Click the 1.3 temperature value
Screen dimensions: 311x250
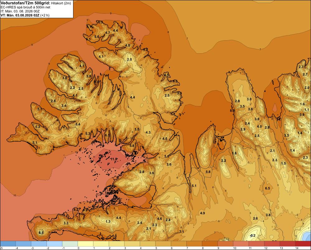click(108, 221)
